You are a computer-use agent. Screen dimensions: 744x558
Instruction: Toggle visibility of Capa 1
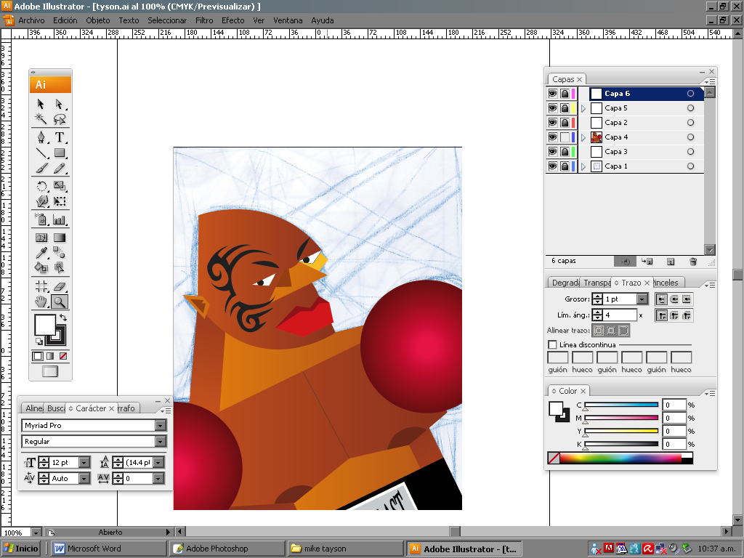552,166
